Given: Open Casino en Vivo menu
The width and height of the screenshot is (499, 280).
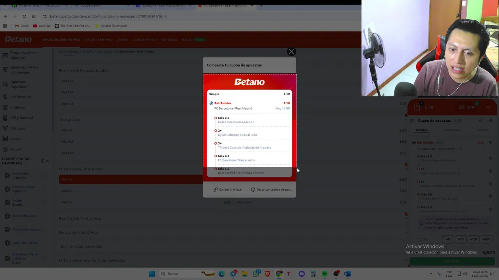Looking at the screenshot, I should coord(144,40).
